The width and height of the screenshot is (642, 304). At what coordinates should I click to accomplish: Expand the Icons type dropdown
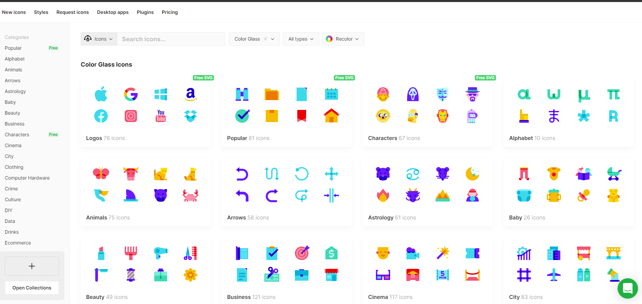click(x=99, y=39)
